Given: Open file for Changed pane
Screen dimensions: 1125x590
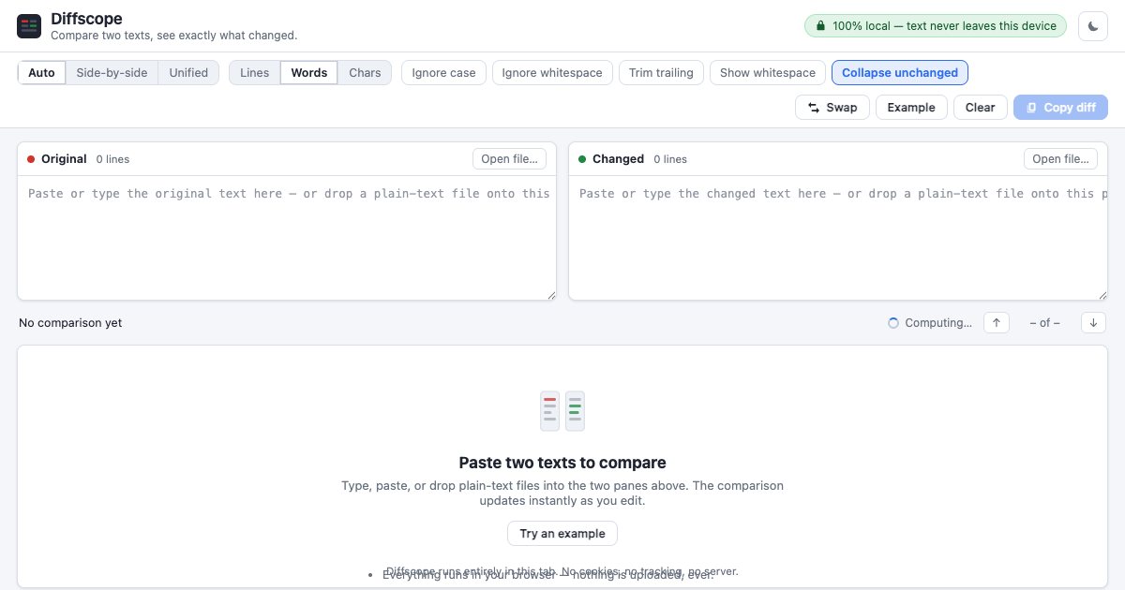Looking at the screenshot, I should pyautogui.click(x=1060, y=159).
